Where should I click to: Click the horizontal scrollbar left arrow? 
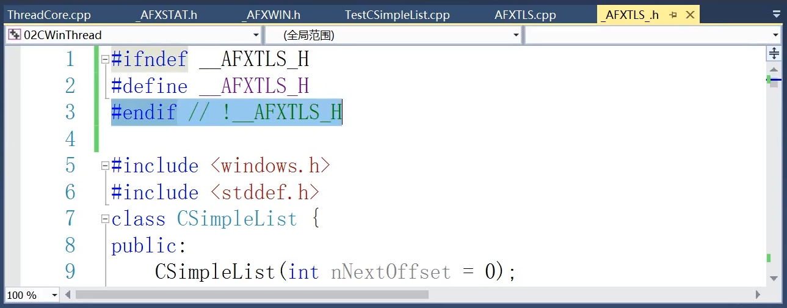[68, 295]
